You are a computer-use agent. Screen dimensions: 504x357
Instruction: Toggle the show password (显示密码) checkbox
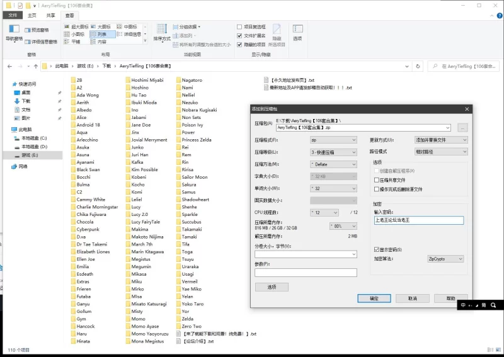pos(377,250)
